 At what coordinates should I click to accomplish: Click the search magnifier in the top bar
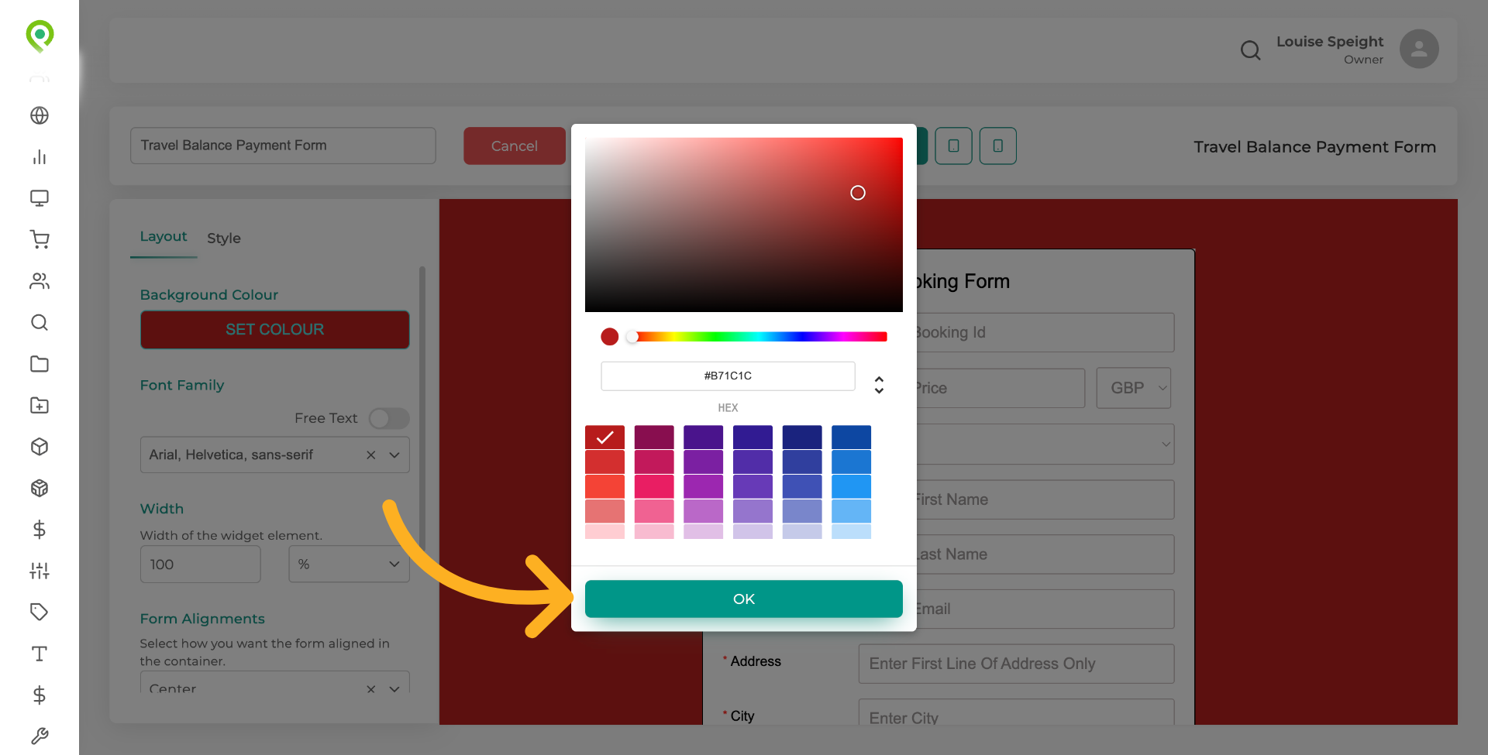1250,50
